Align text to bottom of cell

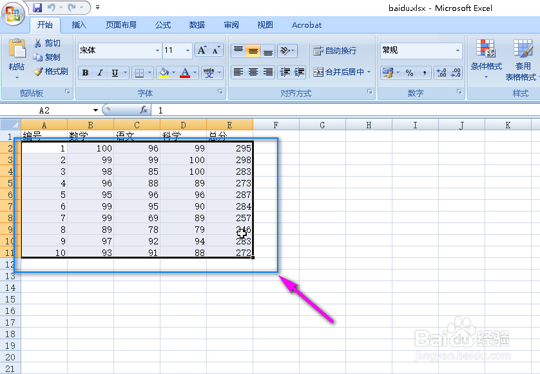click(x=268, y=51)
